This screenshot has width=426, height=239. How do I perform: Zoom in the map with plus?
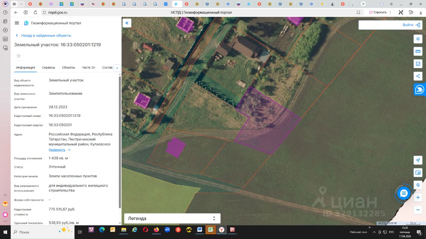[418, 198]
